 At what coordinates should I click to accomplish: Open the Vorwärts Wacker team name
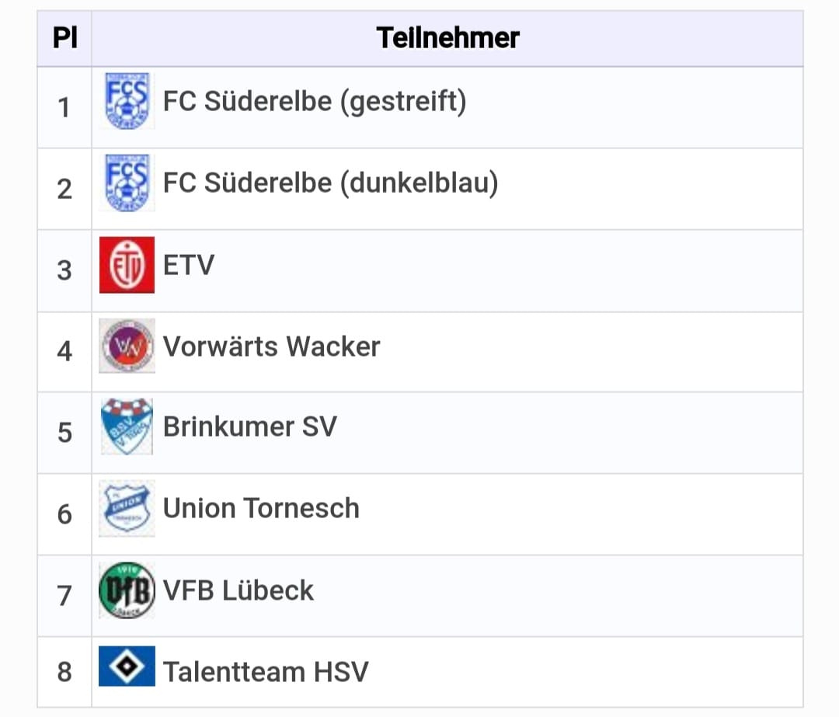coord(271,346)
